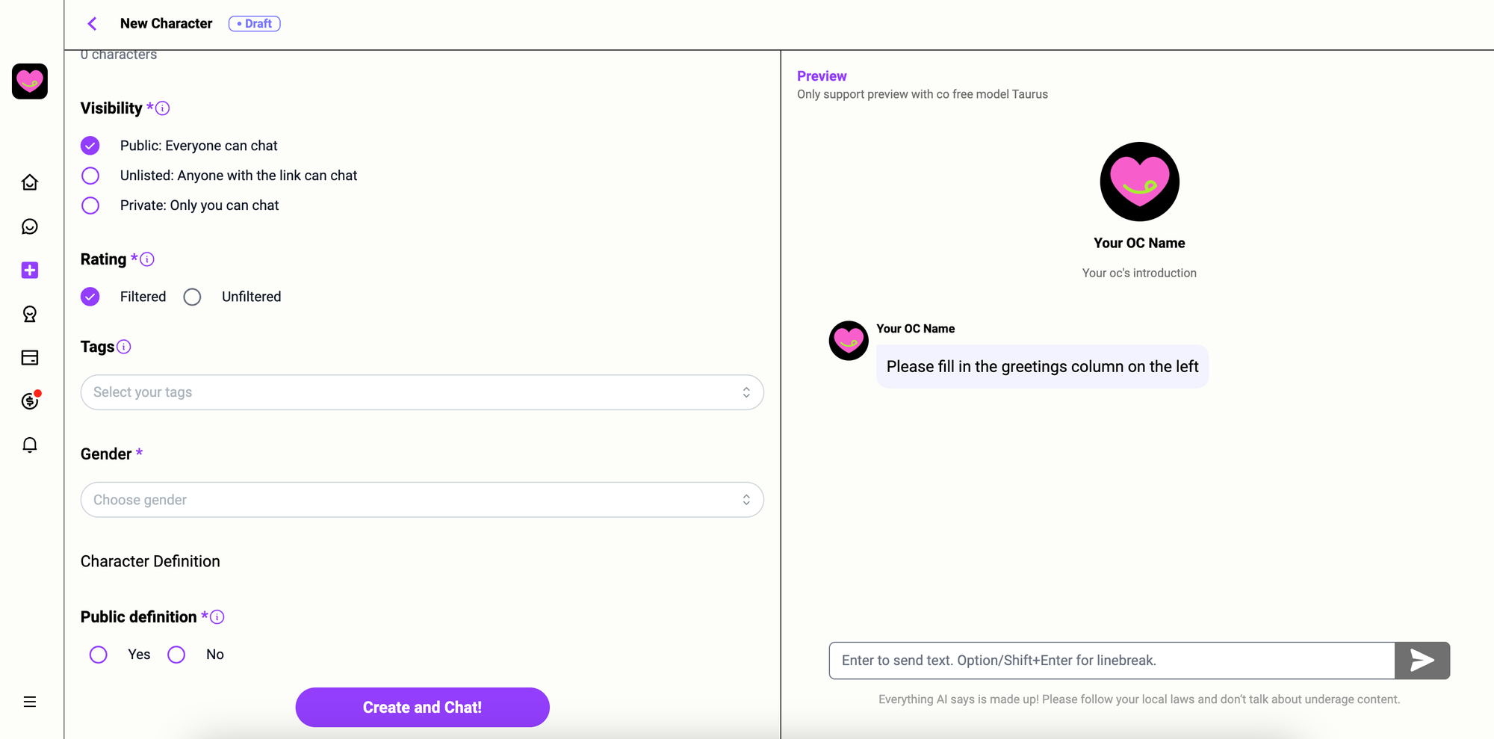Open notifications bell icon
The width and height of the screenshot is (1494, 739).
click(30, 445)
